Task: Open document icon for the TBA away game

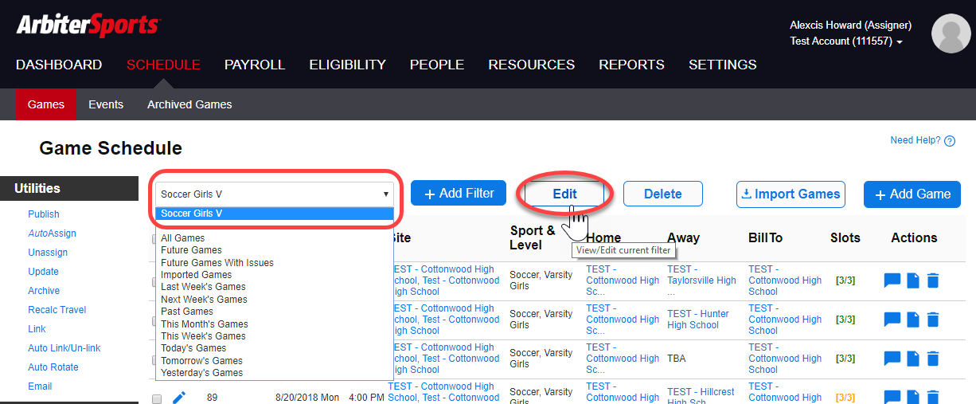Action: coord(914,359)
